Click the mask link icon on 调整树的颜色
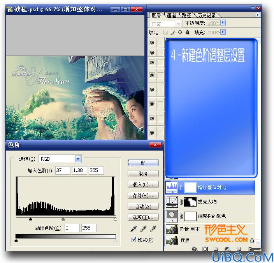274x263 pixels. tap(181, 216)
